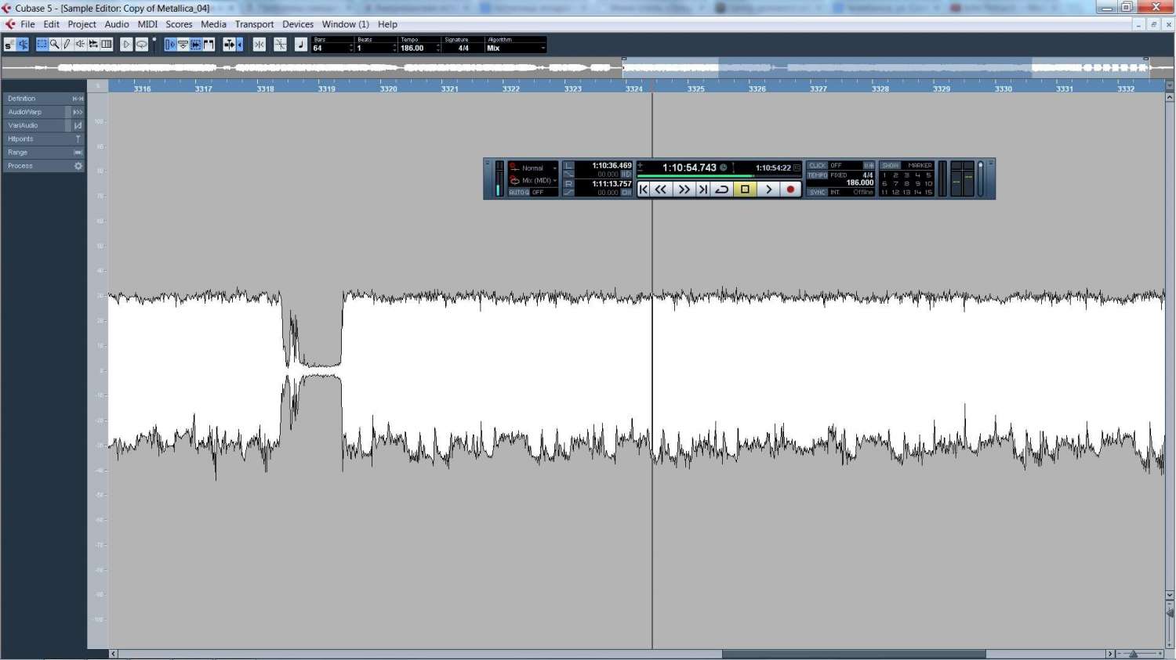Click Go to Next Marker transport button
The height and width of the screenshot is (660, 1176).
click(x=703, y=189)
